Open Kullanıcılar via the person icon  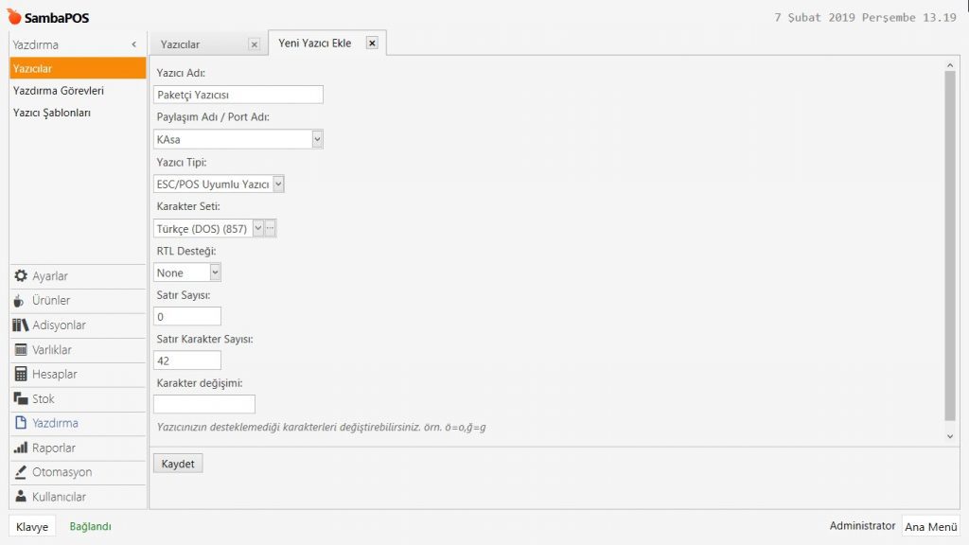pyautogui.click(x=21, y=498)
